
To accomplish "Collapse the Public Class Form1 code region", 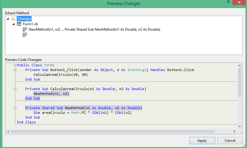I will pyautogui.click(x=15, y=65).
